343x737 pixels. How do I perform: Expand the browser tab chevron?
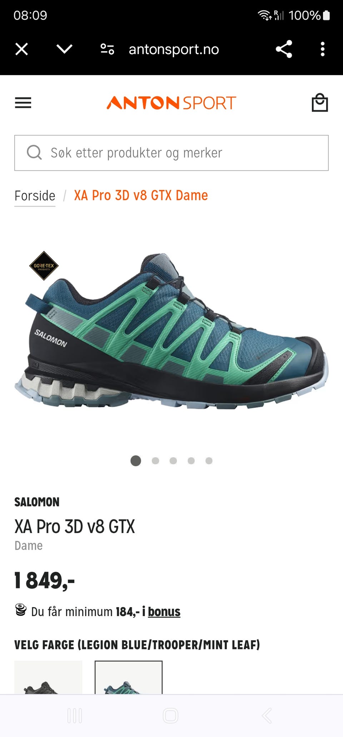(65, 49)
